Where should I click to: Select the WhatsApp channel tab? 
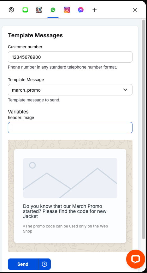point(53,10)
